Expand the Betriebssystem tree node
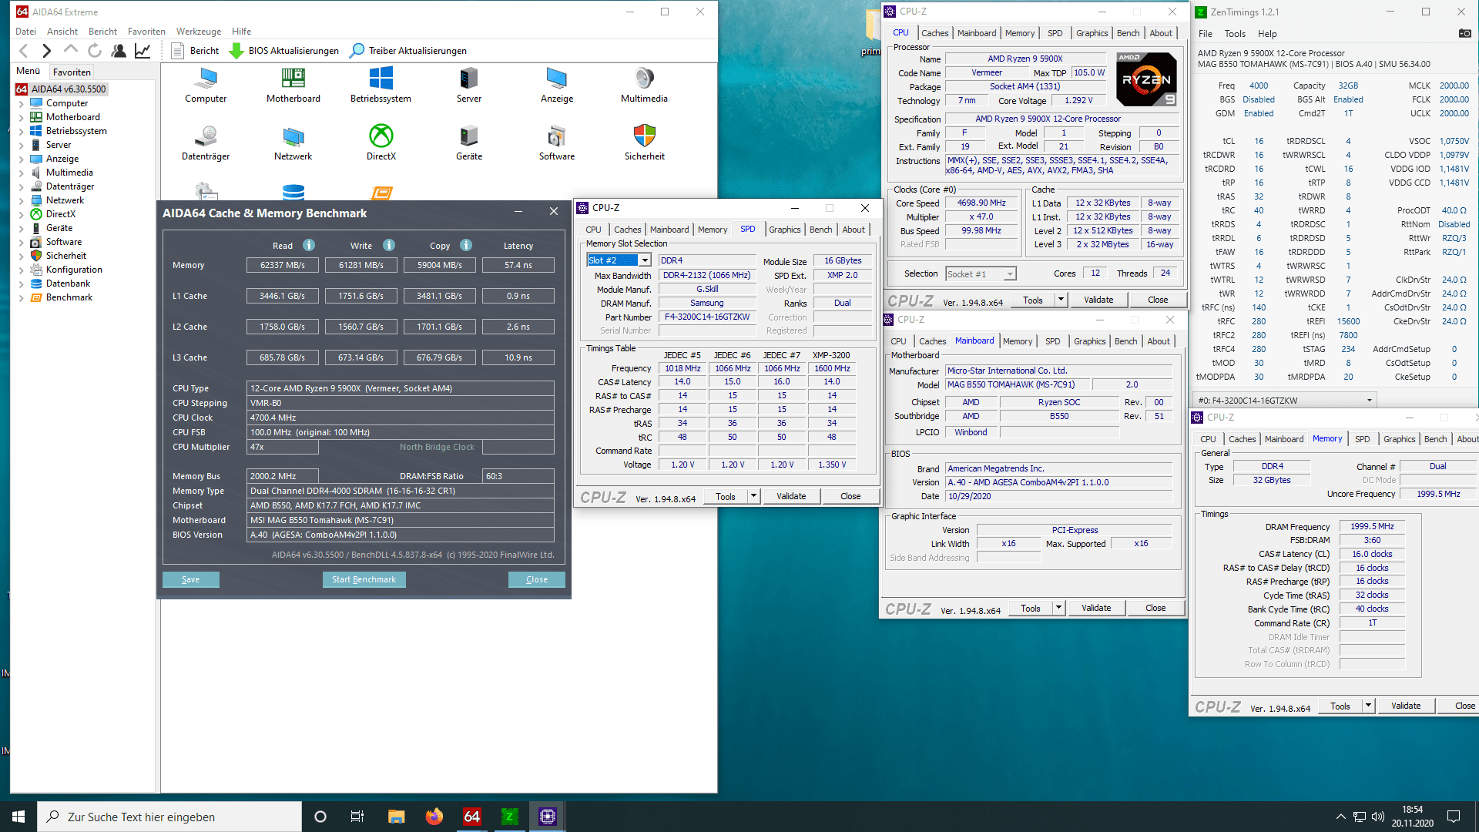This screenshot has height=832, width=1479. click(21, 131)
